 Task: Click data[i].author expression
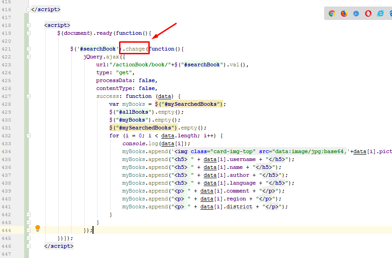(226, 175)
